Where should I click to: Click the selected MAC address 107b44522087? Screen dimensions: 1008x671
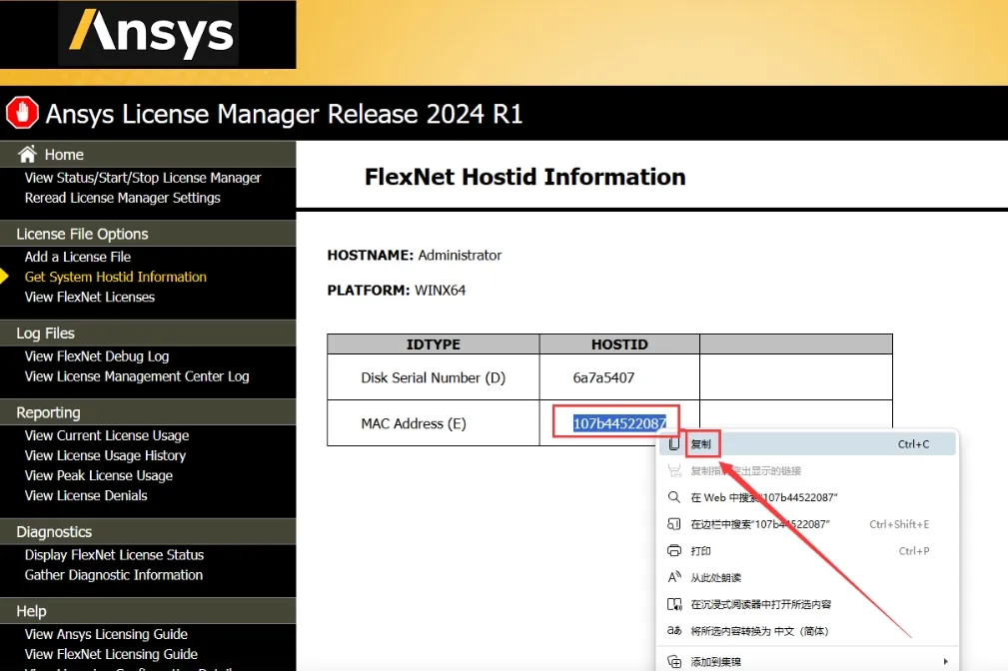pos(619,423)
